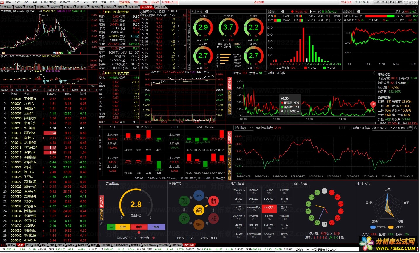This screenshot has height=253, width=420.
Task: Switch to the 资金净流入 bottom tab
Action: point(150,245)
